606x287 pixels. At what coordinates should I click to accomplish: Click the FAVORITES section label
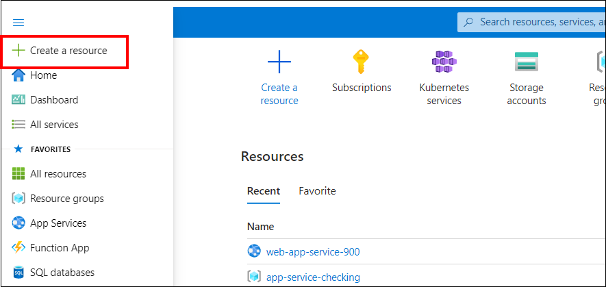[50, 149]
